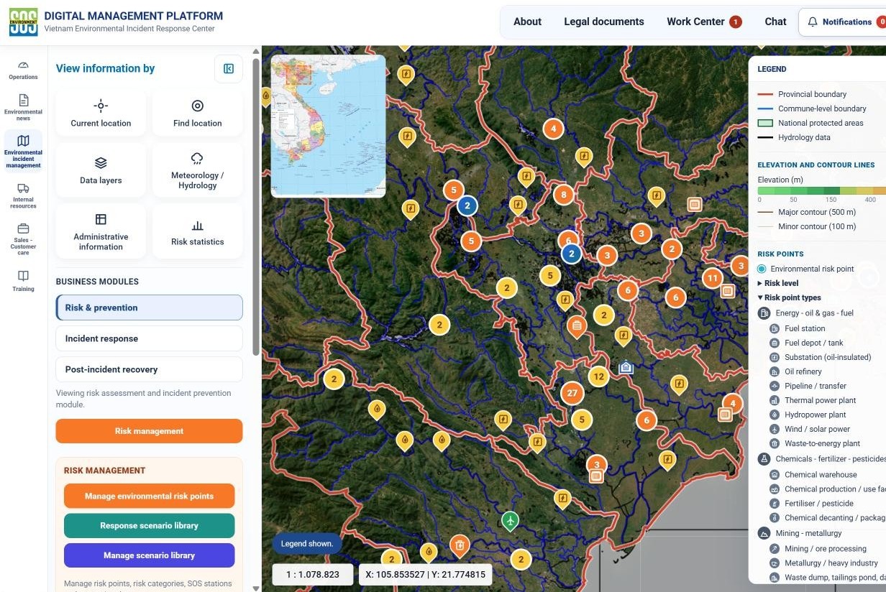Click the Fuel station legend entry

(x=805, y=328)
